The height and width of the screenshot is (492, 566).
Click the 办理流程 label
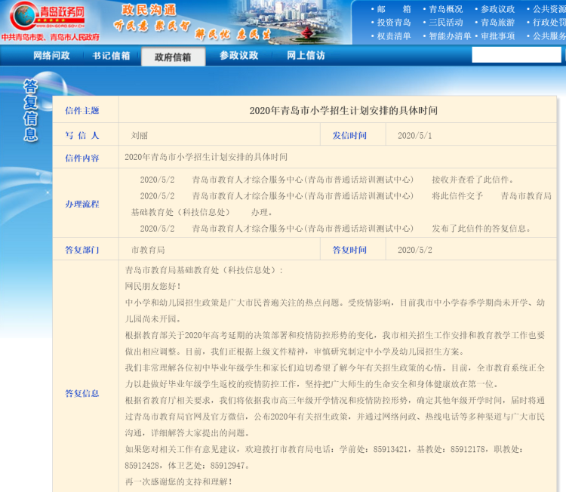point(82,204)
